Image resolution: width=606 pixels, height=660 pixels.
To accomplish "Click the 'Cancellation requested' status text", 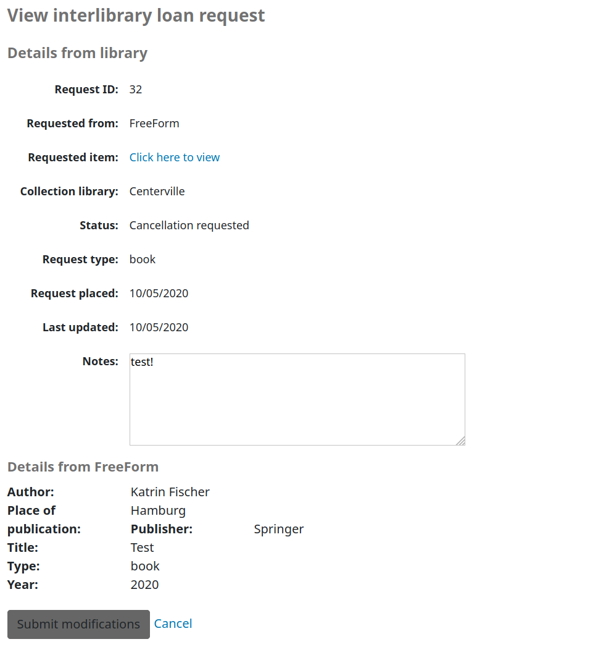I will pyautogui.click(x=189, y=226).
